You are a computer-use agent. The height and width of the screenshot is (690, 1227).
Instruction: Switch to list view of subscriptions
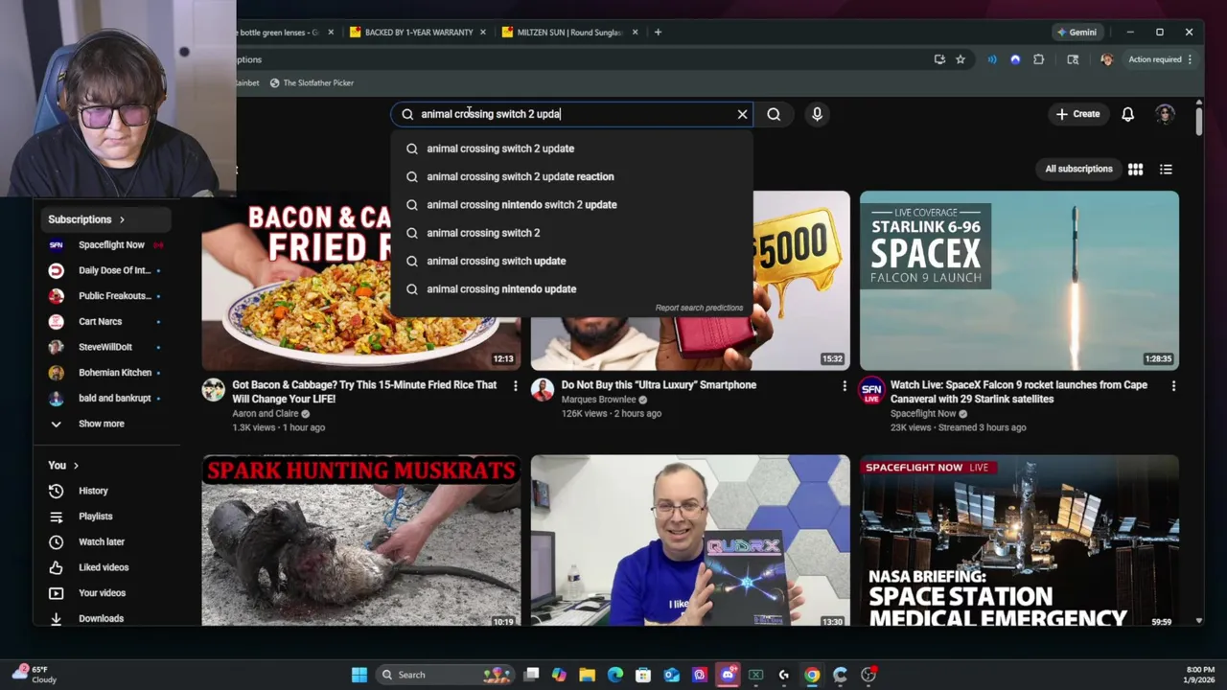click(x=1166, y=169)
